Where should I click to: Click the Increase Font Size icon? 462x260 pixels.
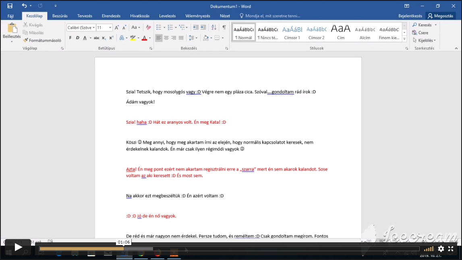tap(117, 27)
